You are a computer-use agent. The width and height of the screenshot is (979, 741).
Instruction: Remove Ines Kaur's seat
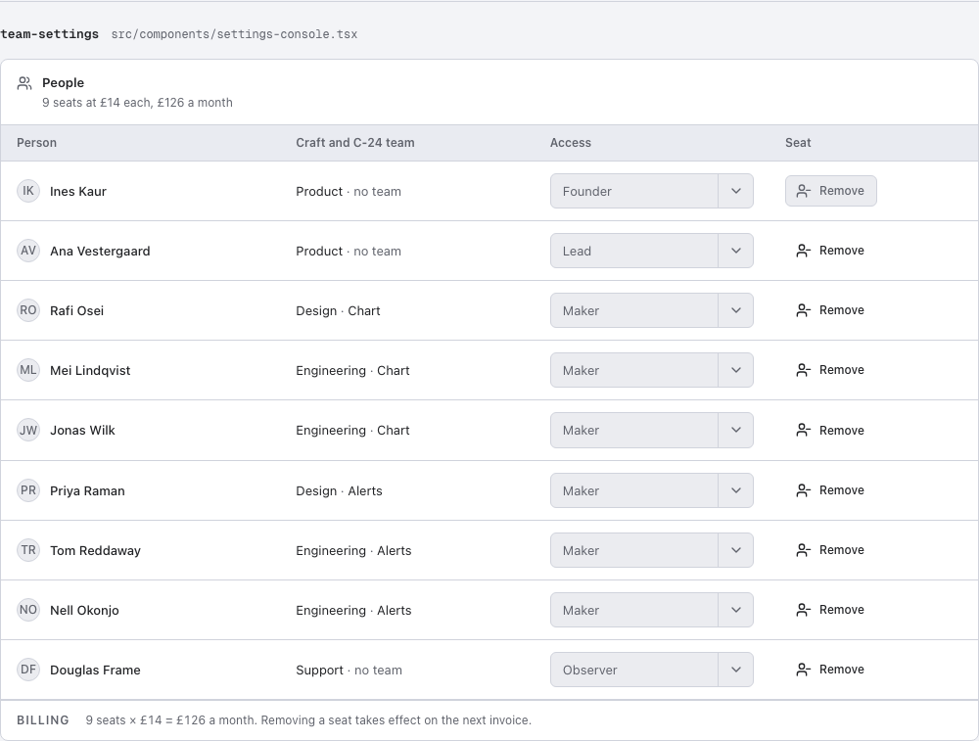pos(831,191)
